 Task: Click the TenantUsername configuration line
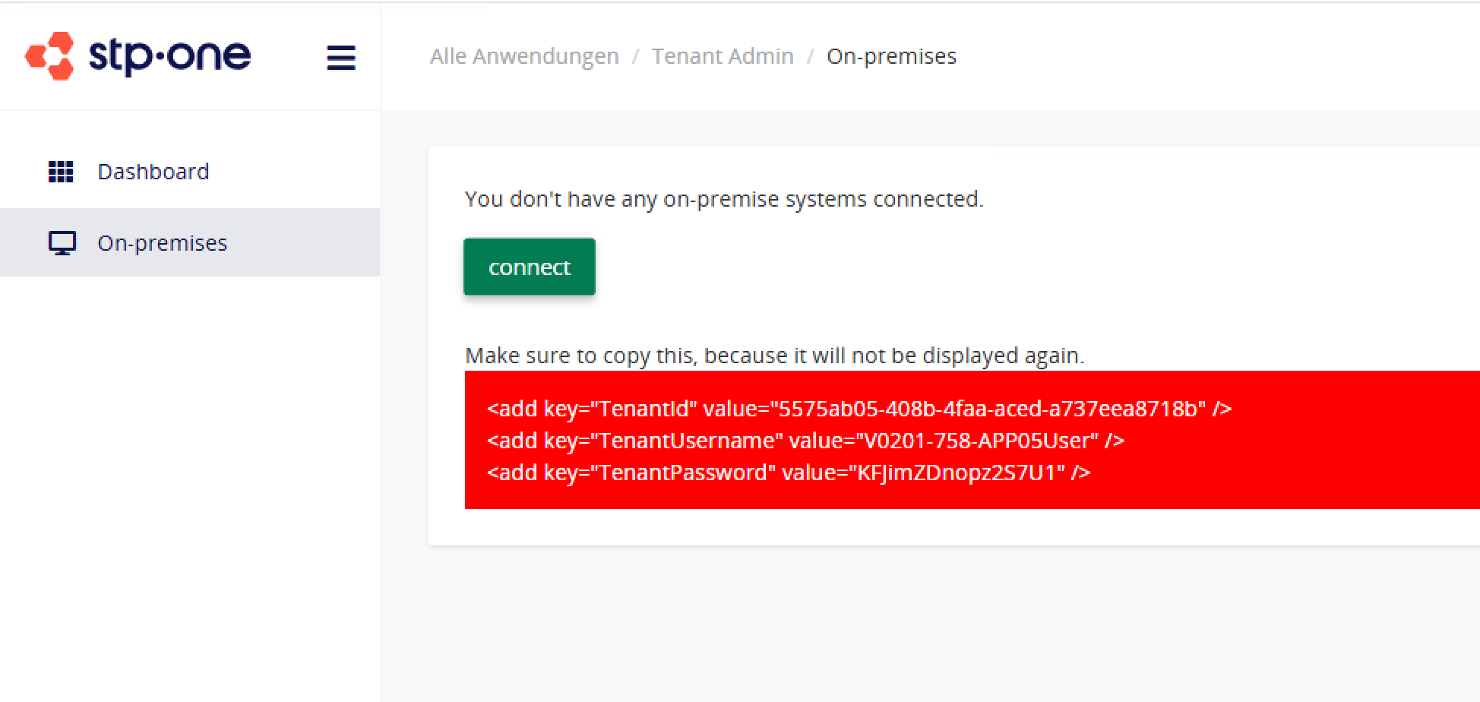805,440
